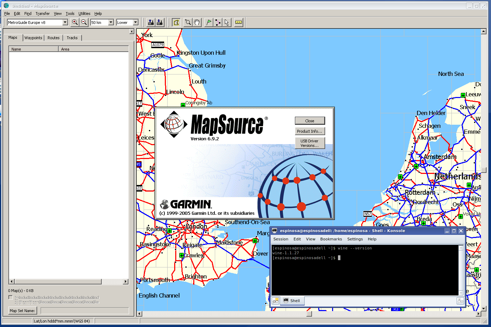Click the maps list horizontal scrollbar thumb
This screenshot has width=491, height=327.
(58, 282)
